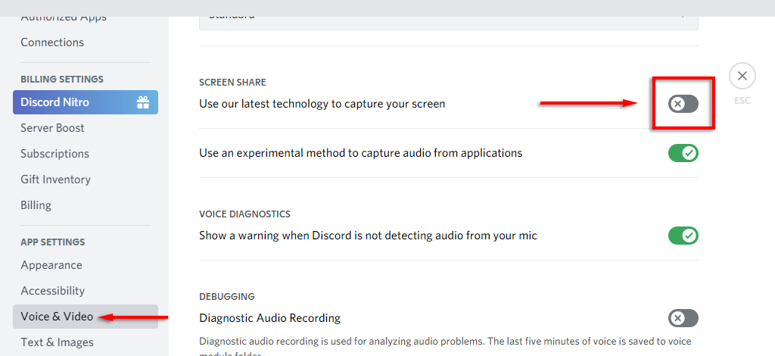Select Voice & Video settings
Image resolution: width=775 pixels, height=356 pixels.
point(57,317)
